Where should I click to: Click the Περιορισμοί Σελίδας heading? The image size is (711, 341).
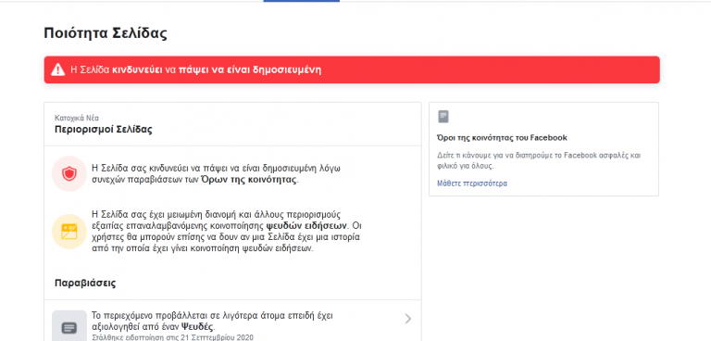pos(104,130)
